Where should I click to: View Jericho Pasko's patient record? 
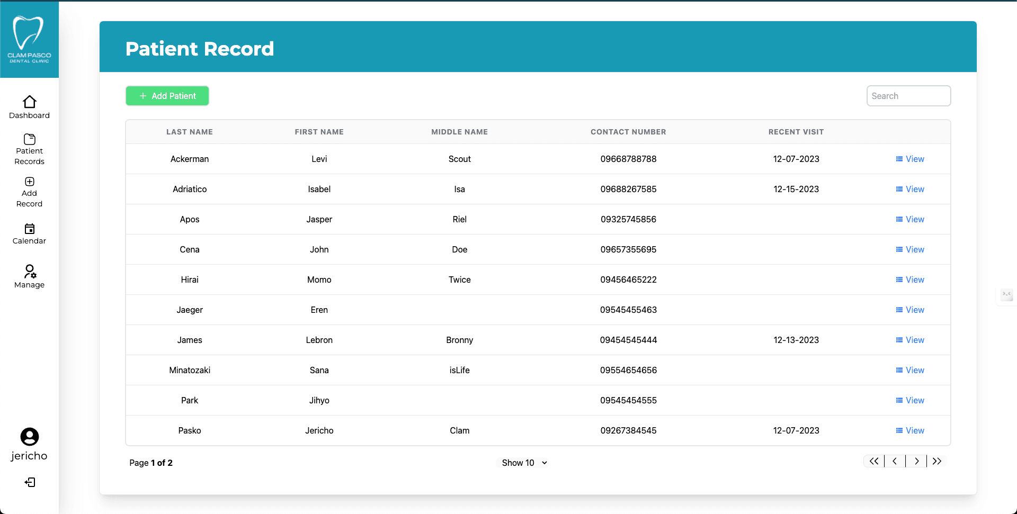[909, 430]
